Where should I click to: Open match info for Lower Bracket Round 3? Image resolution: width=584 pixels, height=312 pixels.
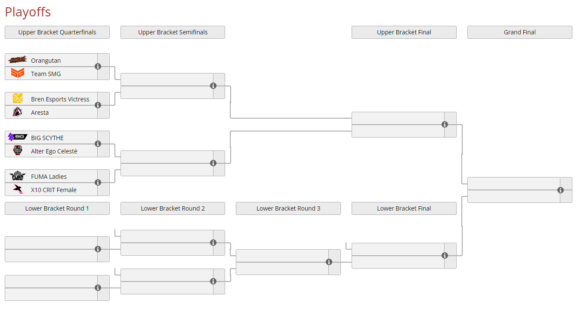point(329,262)
